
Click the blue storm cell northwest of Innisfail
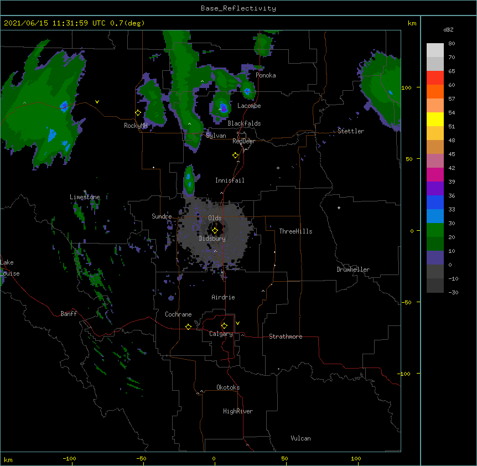[189, 180]
